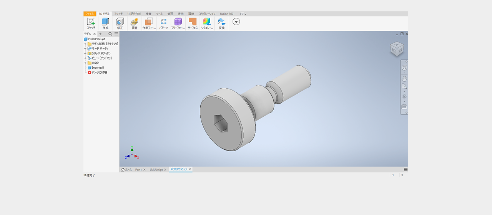Switch to the スケッチ ribbon tab
The height and width of the screenshot is (215, 492).
click(118, 14)
